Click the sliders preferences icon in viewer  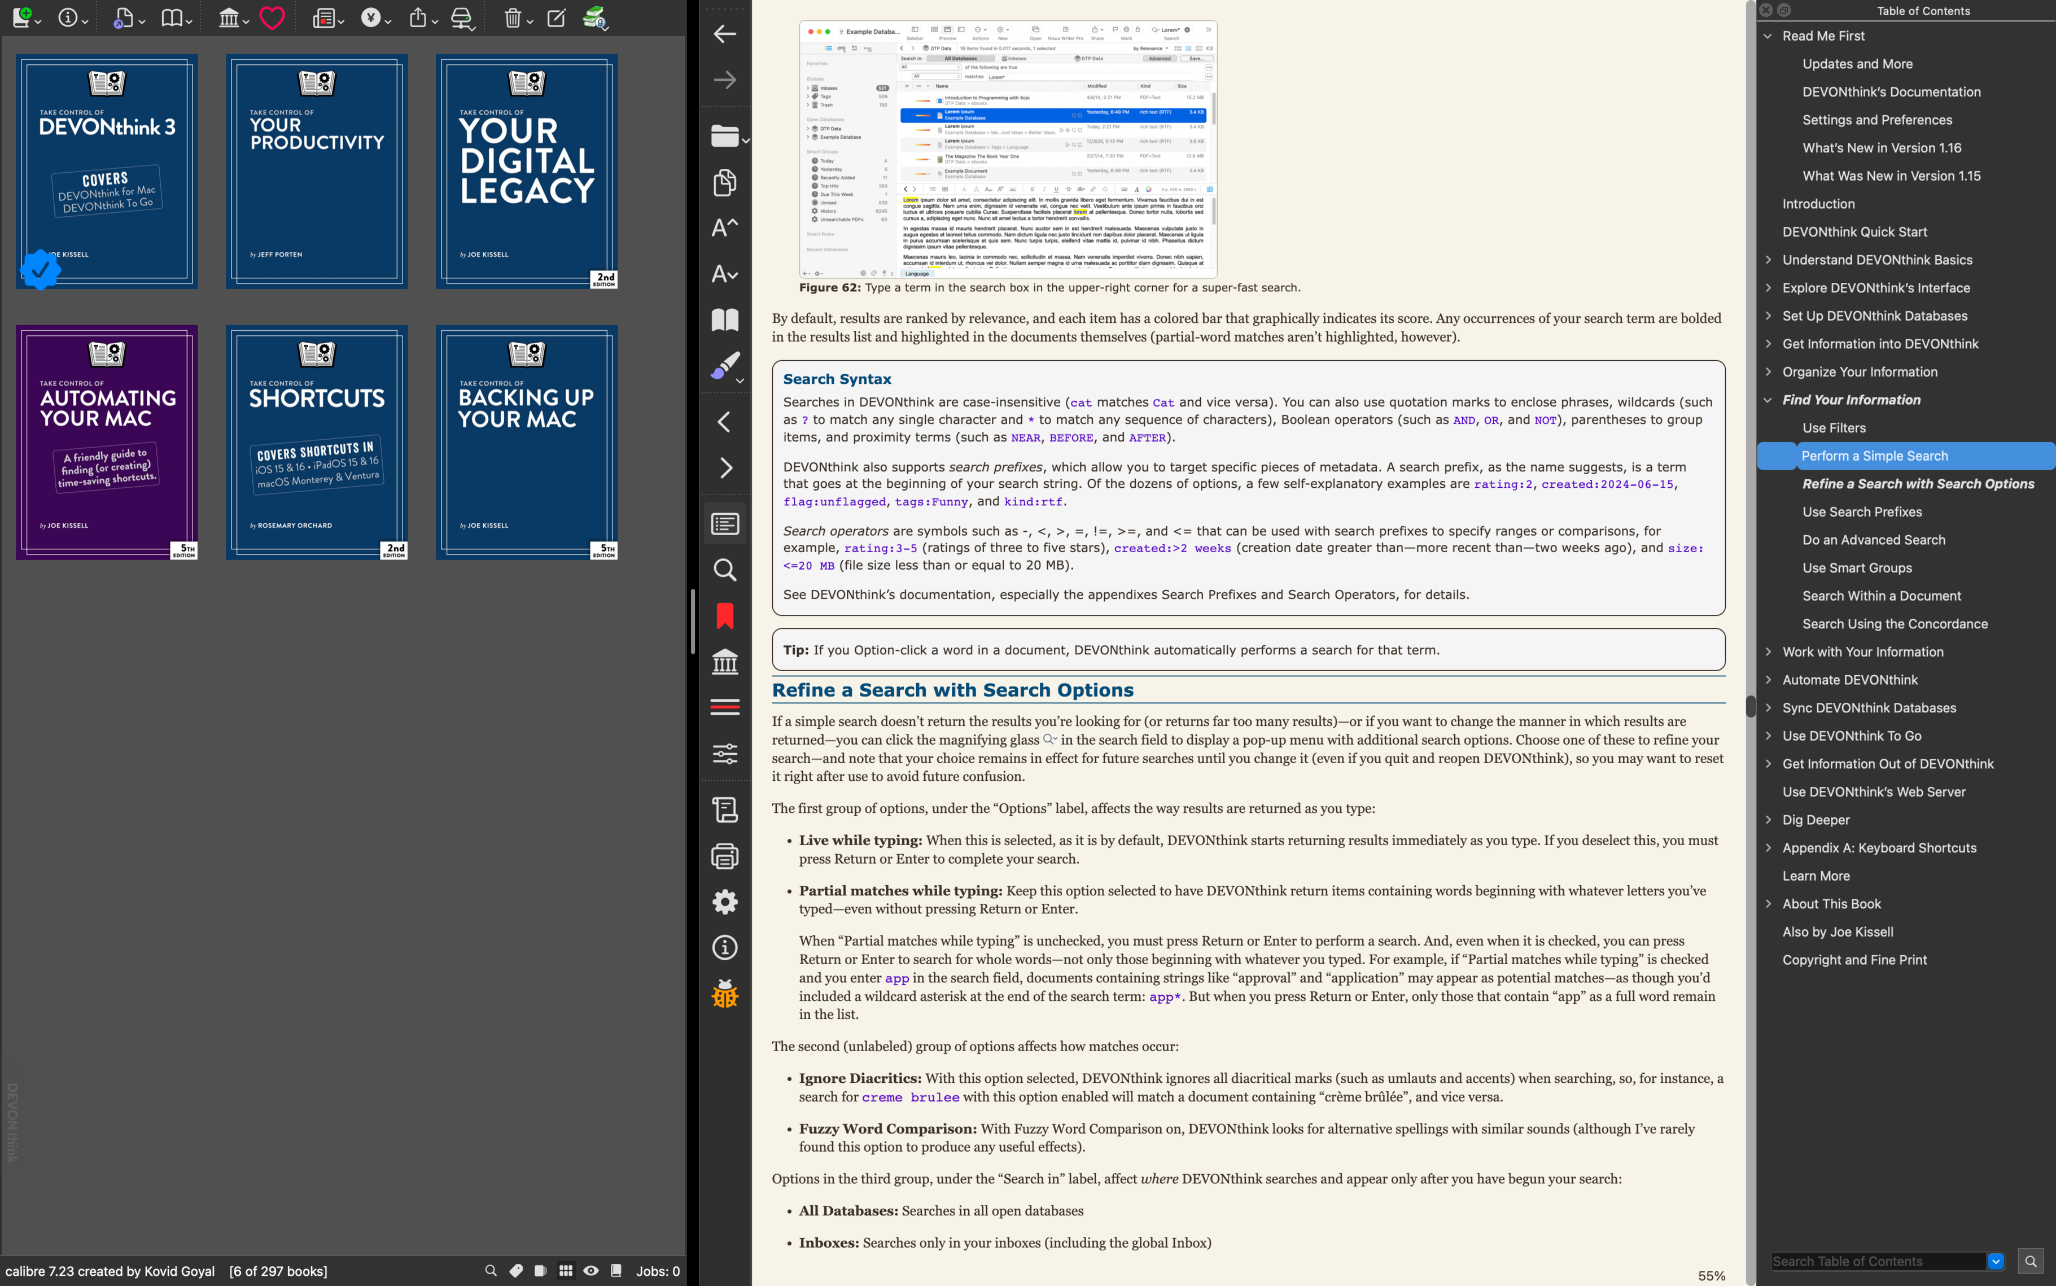(x=724, y=754)
